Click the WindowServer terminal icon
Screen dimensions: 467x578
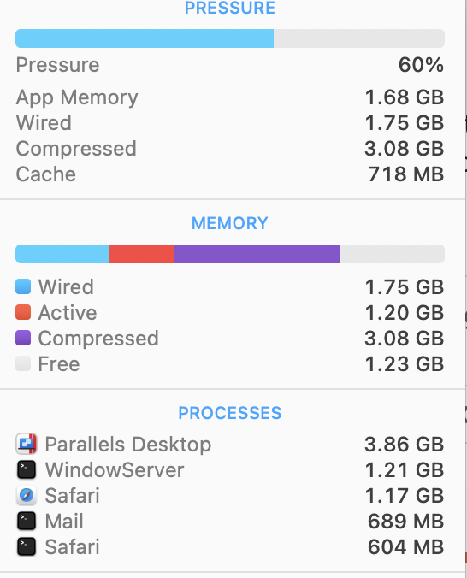(27, 469)
